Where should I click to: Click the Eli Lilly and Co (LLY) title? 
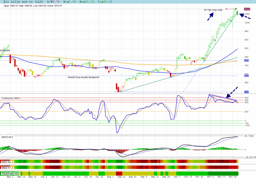(x=23, y=2)
